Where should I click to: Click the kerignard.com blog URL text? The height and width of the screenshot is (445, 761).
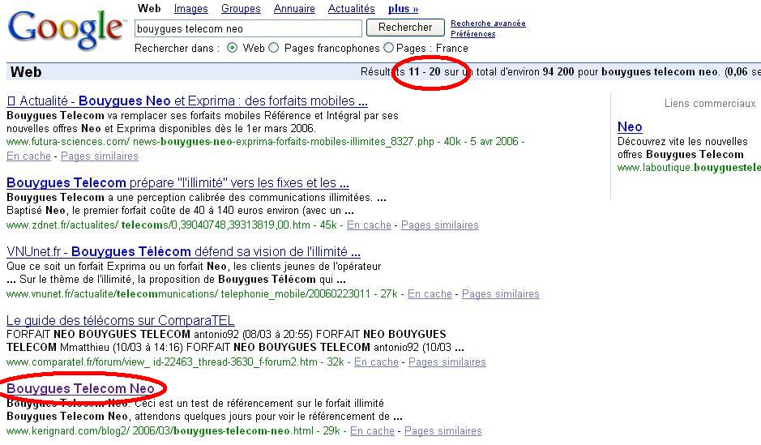tap(160, 431)
